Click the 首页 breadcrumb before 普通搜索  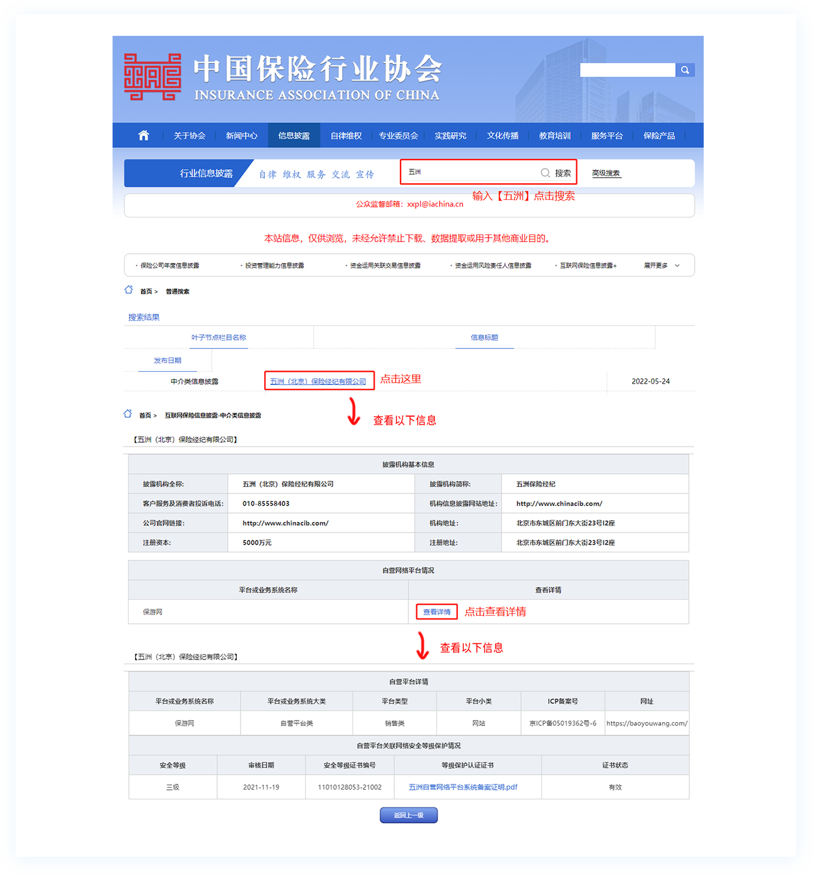tap(146, 292)
